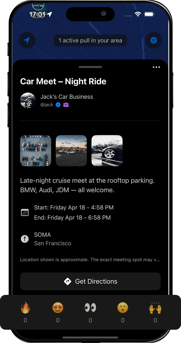React with the raised hands emoji
The width and height of the screenshot is (181, 343).
(155, 308)
